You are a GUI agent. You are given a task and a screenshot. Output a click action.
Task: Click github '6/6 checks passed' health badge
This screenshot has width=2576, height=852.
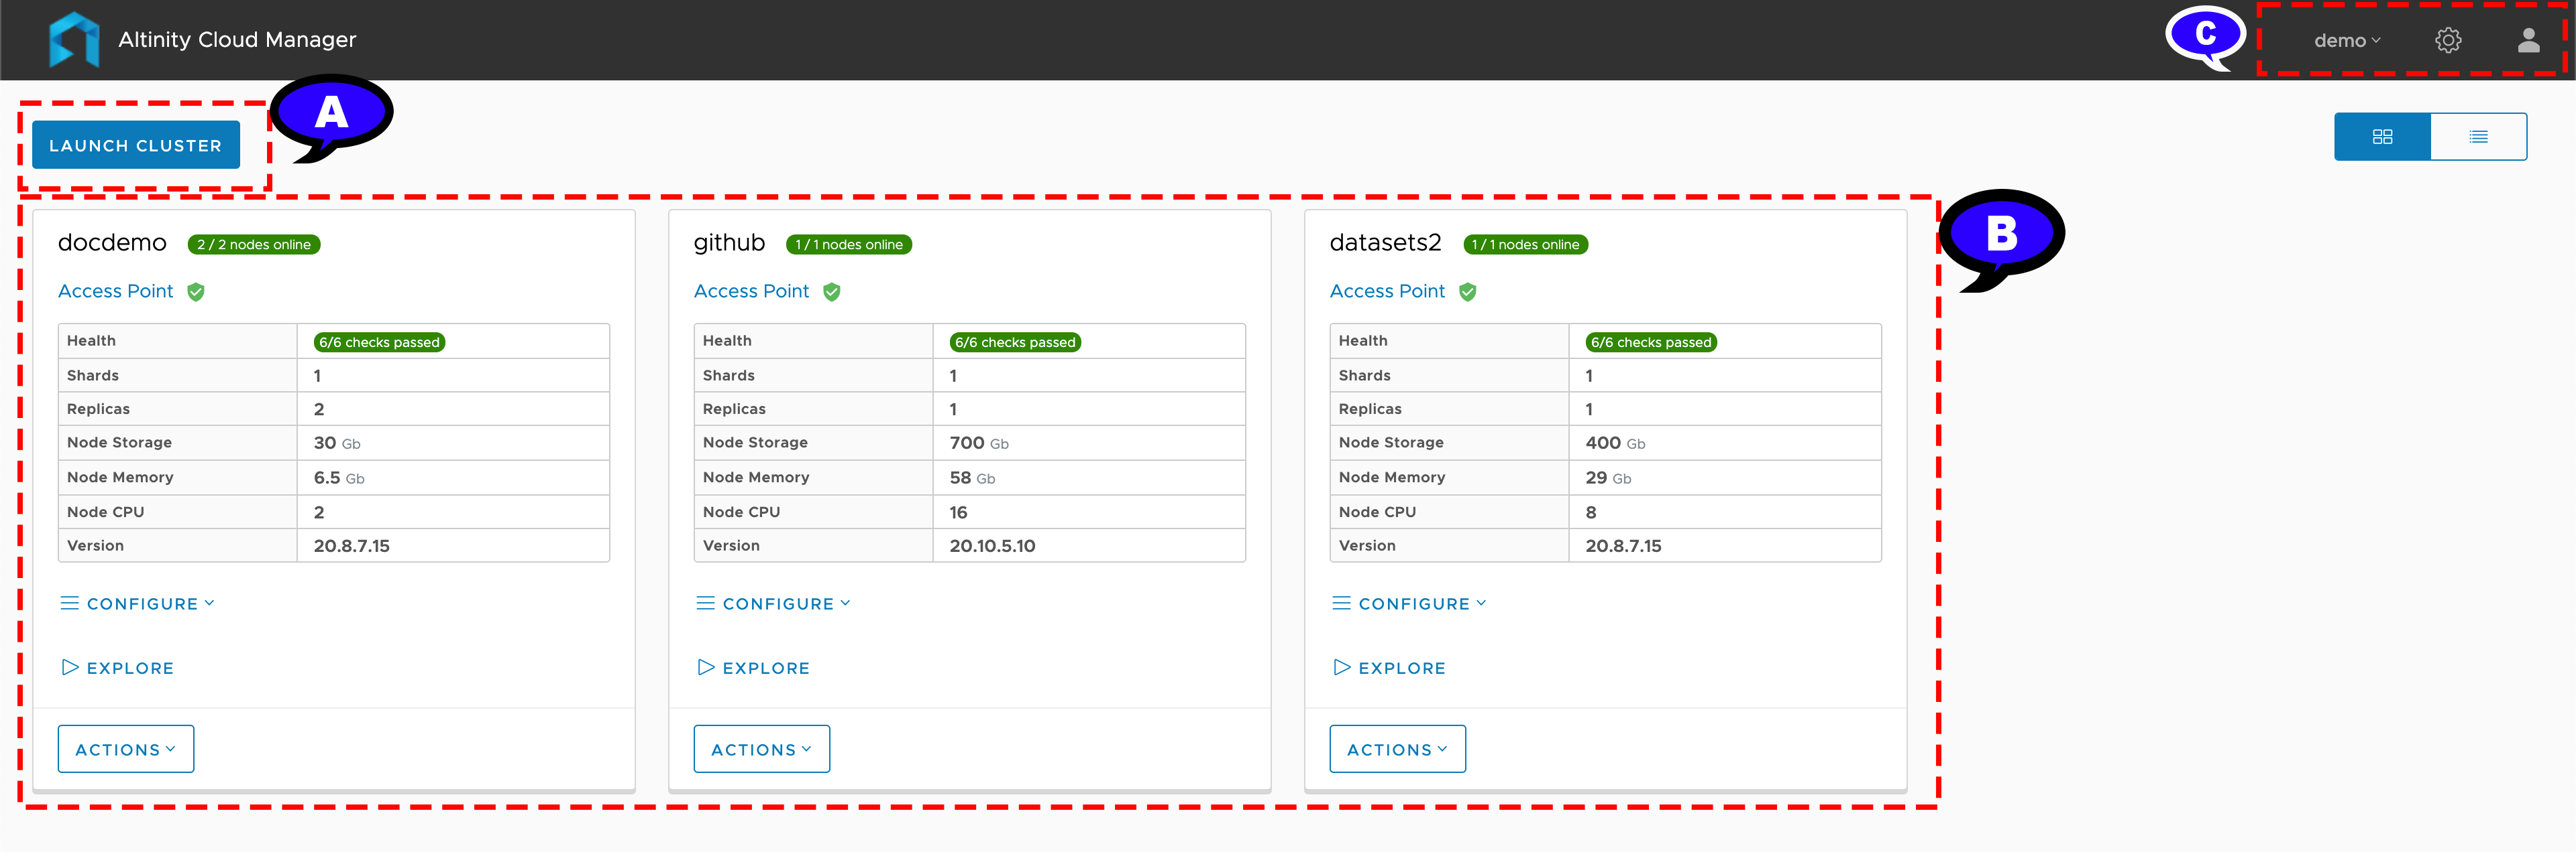1016,342
